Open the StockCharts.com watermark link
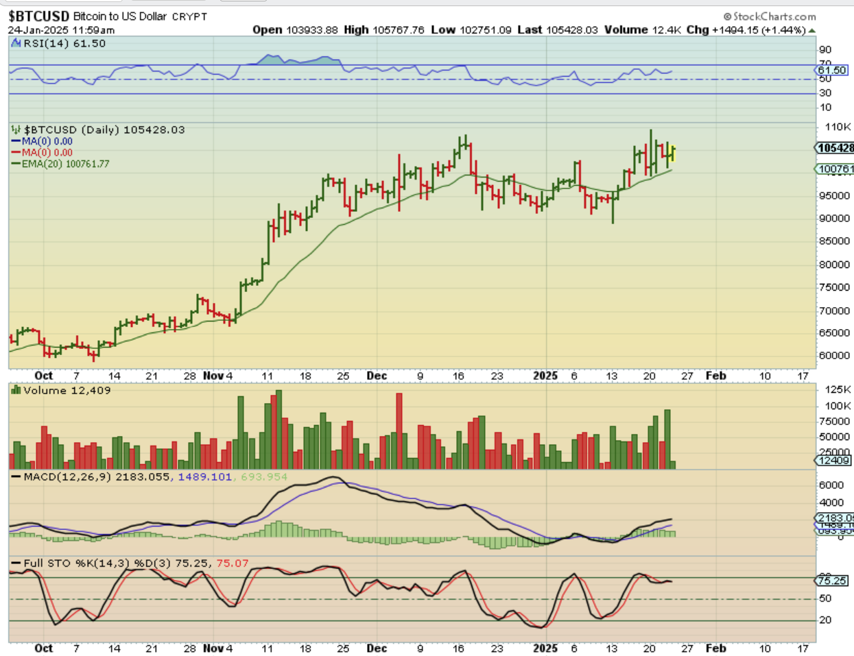The width and height of the screenshot is (854, 656). pyautogui.click(x=774, y=16)
